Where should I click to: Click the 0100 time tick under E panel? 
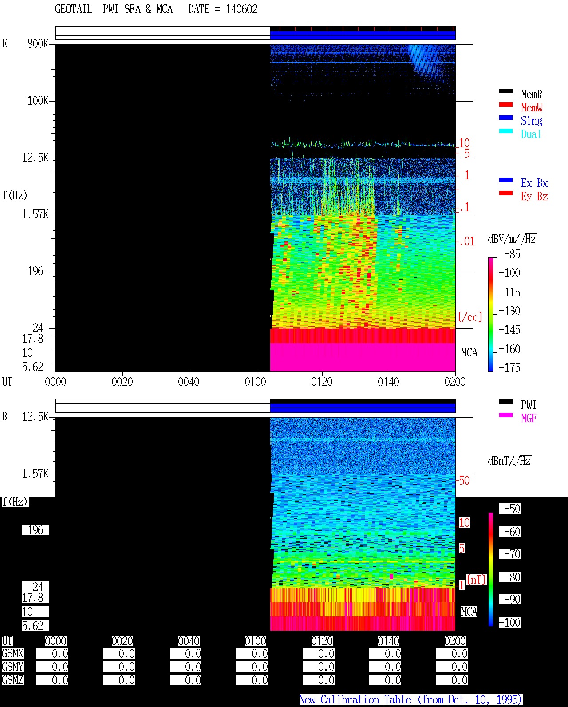click(x=255, y=382)
